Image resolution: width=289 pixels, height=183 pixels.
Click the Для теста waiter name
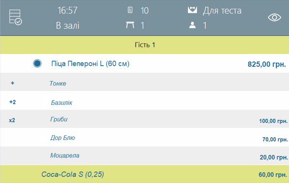click(222, 11)
